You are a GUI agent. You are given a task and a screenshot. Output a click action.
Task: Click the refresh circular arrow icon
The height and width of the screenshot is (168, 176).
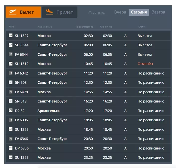coord(90,13)
